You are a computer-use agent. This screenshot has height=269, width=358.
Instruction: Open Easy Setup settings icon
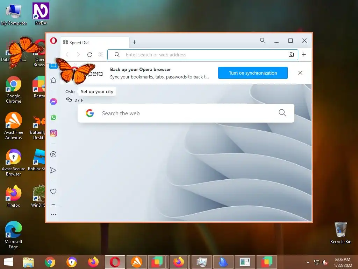[x=304, y=54]
